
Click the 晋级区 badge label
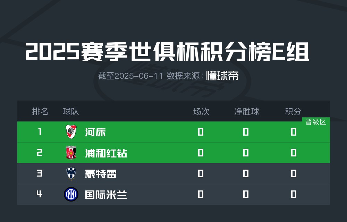pyautogui.click(x=316, y=122)
